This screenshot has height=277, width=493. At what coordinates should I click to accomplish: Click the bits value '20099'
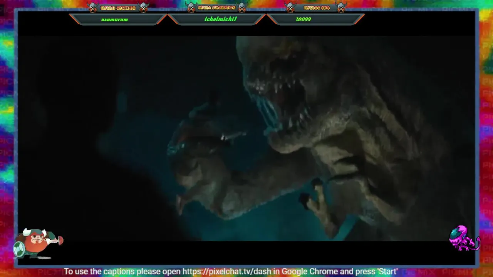pos(303,19)
